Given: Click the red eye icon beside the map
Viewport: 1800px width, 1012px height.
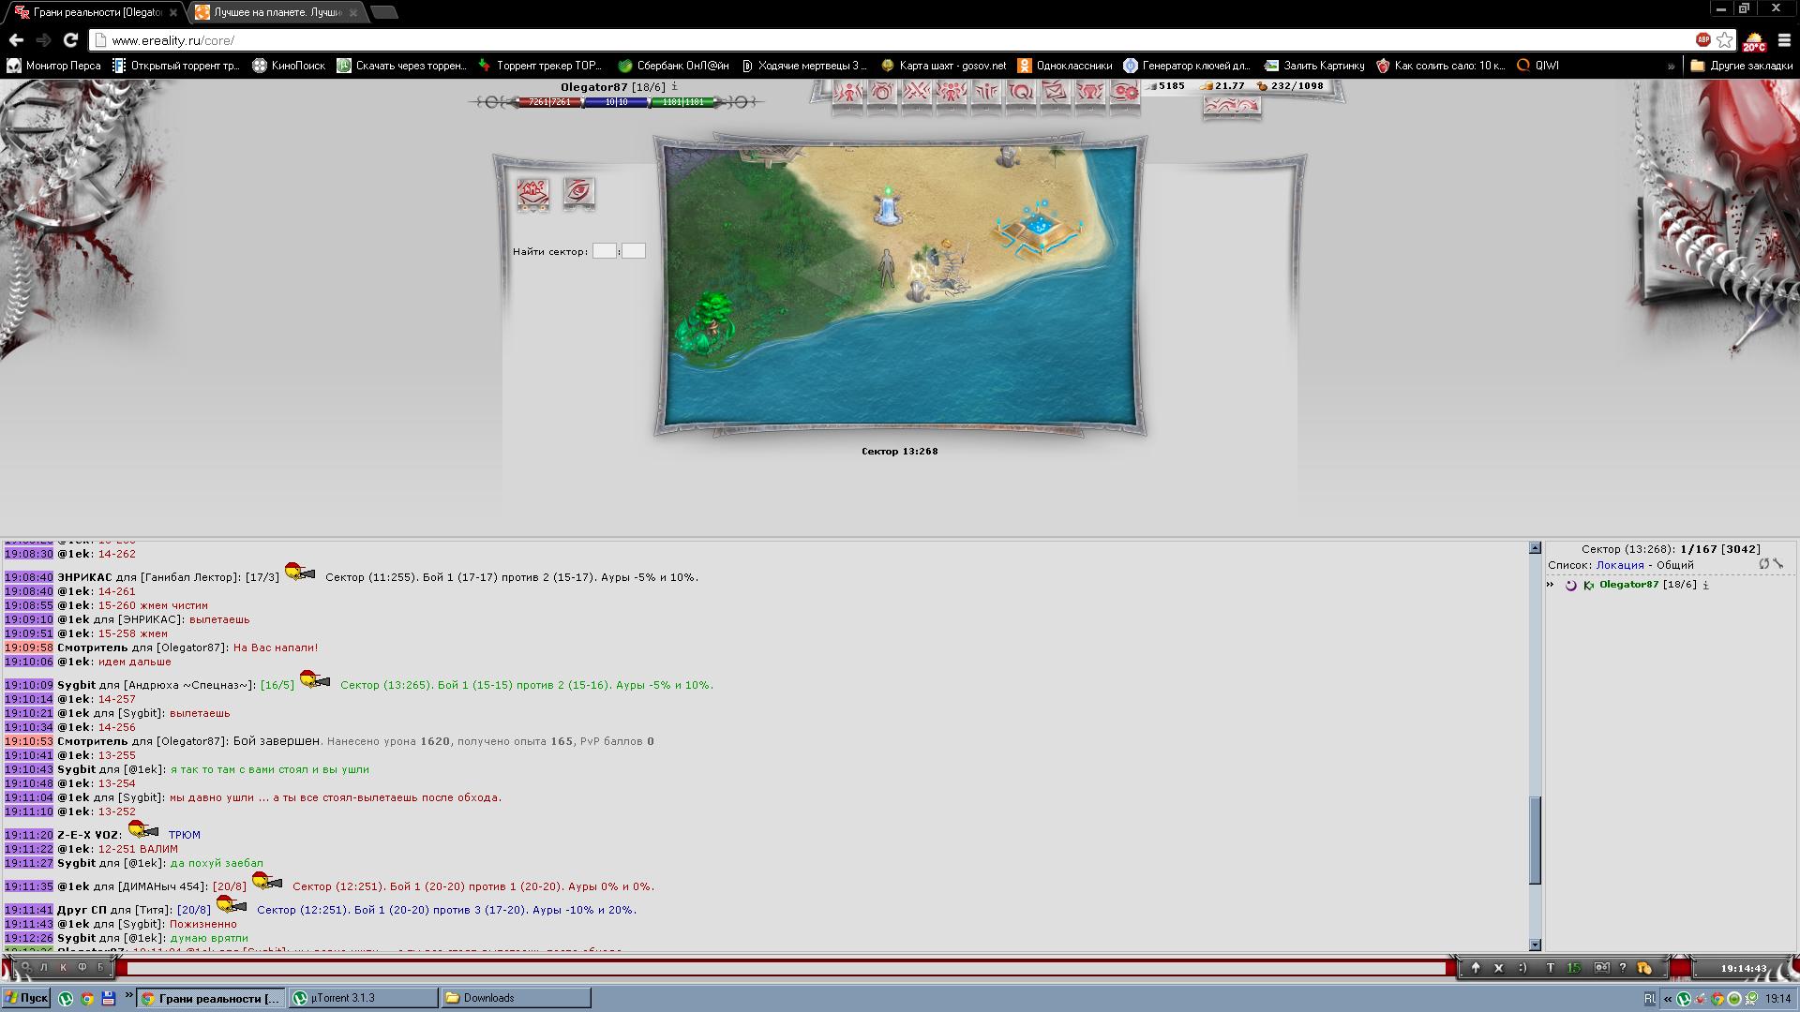Looking at the screenshot, I should [x=578, y=193].
